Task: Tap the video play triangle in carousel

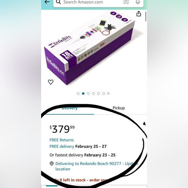Action: pyautogui.click(x=109, y=93)
